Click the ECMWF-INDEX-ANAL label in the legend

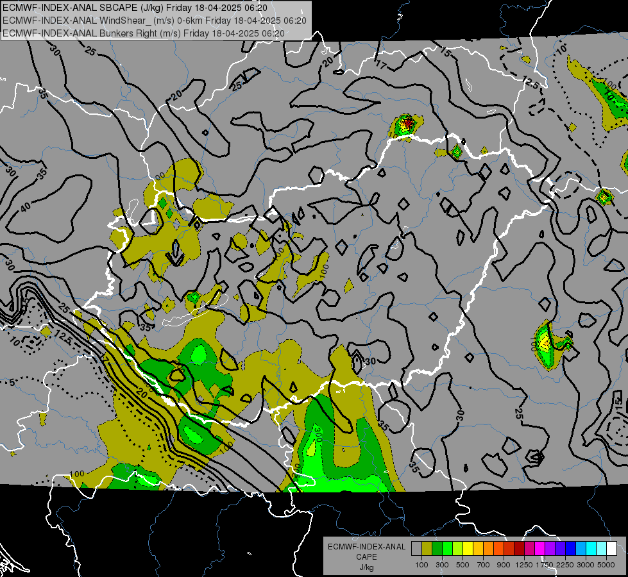pos(366,547)
